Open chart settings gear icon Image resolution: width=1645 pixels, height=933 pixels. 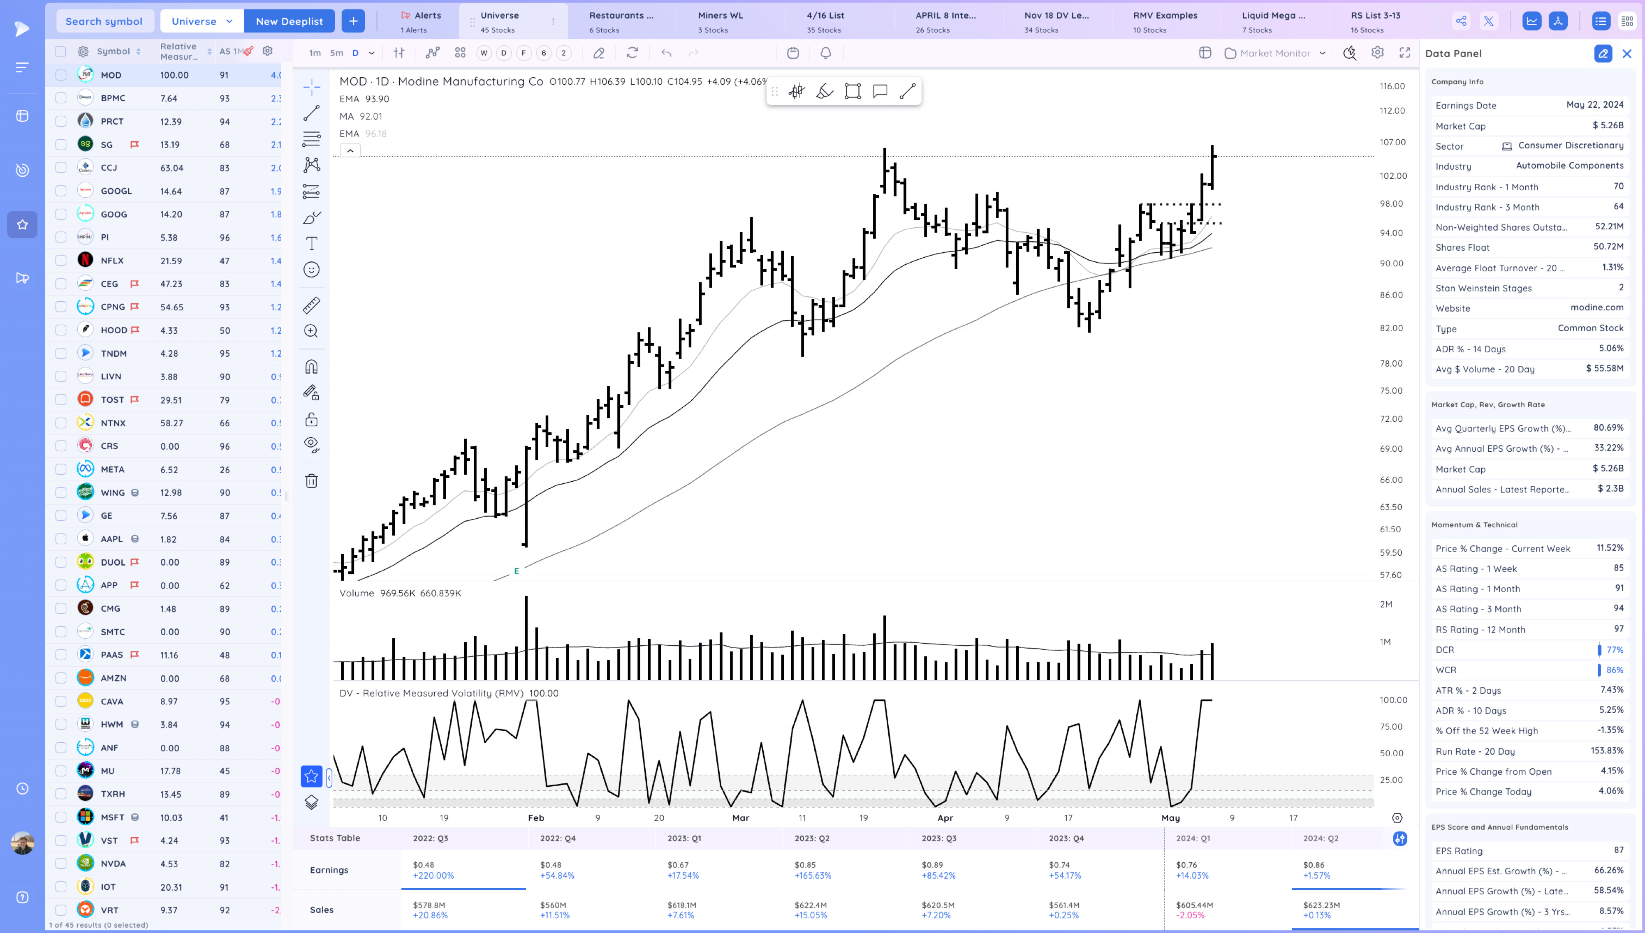point(1377,53)
